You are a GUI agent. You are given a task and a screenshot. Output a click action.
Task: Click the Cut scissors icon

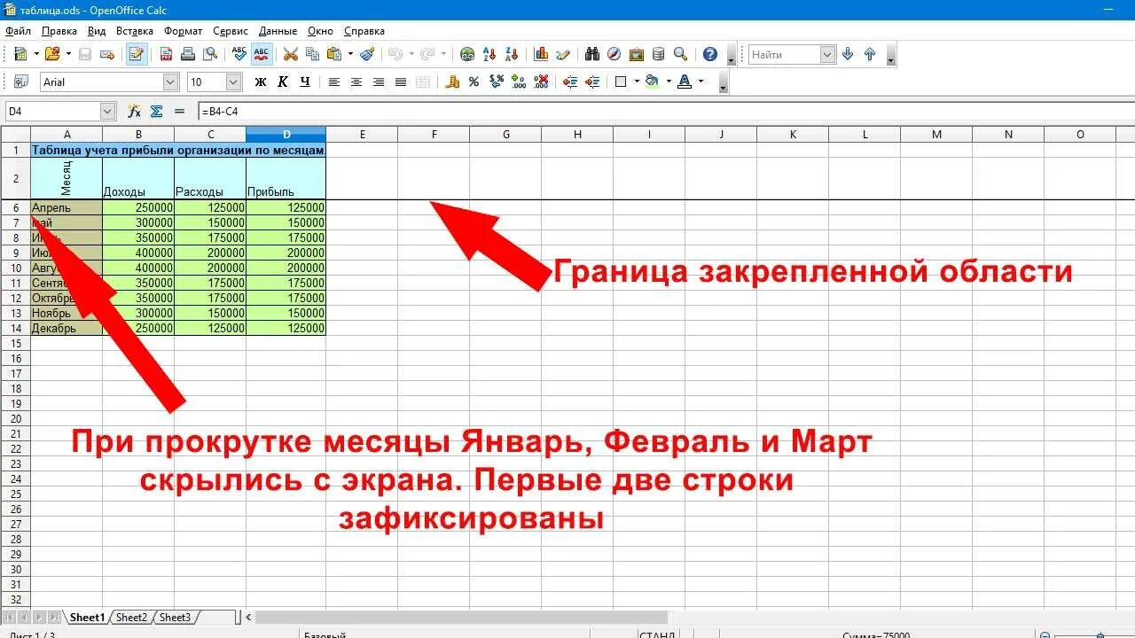[x=290, y=54]
